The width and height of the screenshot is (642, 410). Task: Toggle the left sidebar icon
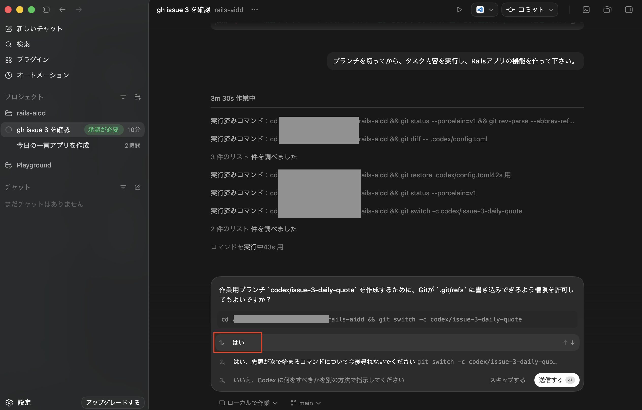[x=46, y=10]
